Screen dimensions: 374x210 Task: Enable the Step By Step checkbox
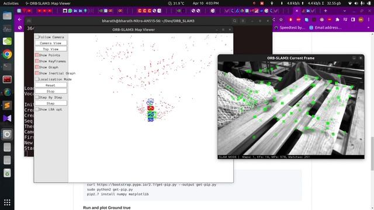point(37,97)
